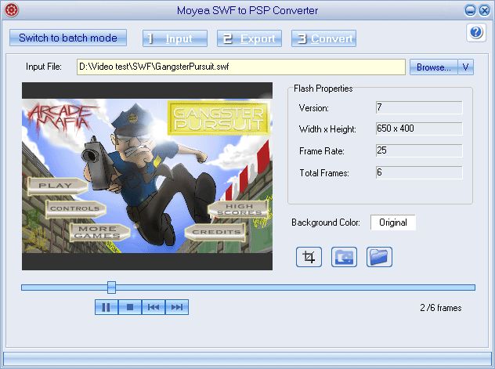495x369 pixels.
Task: Click the Gangster Pursuit title banner in preview
Action: point(219,118)
